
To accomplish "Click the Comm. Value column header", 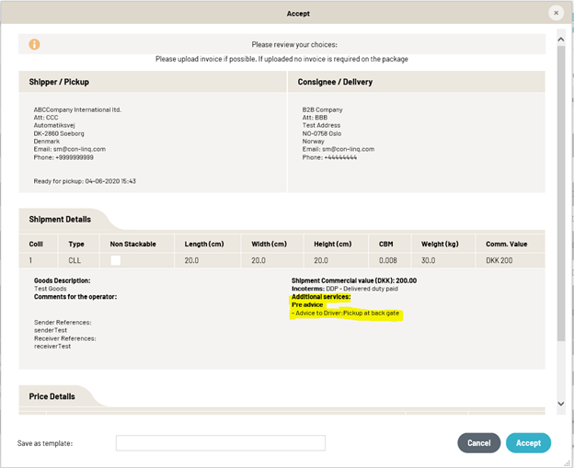I will coord(506,244).
